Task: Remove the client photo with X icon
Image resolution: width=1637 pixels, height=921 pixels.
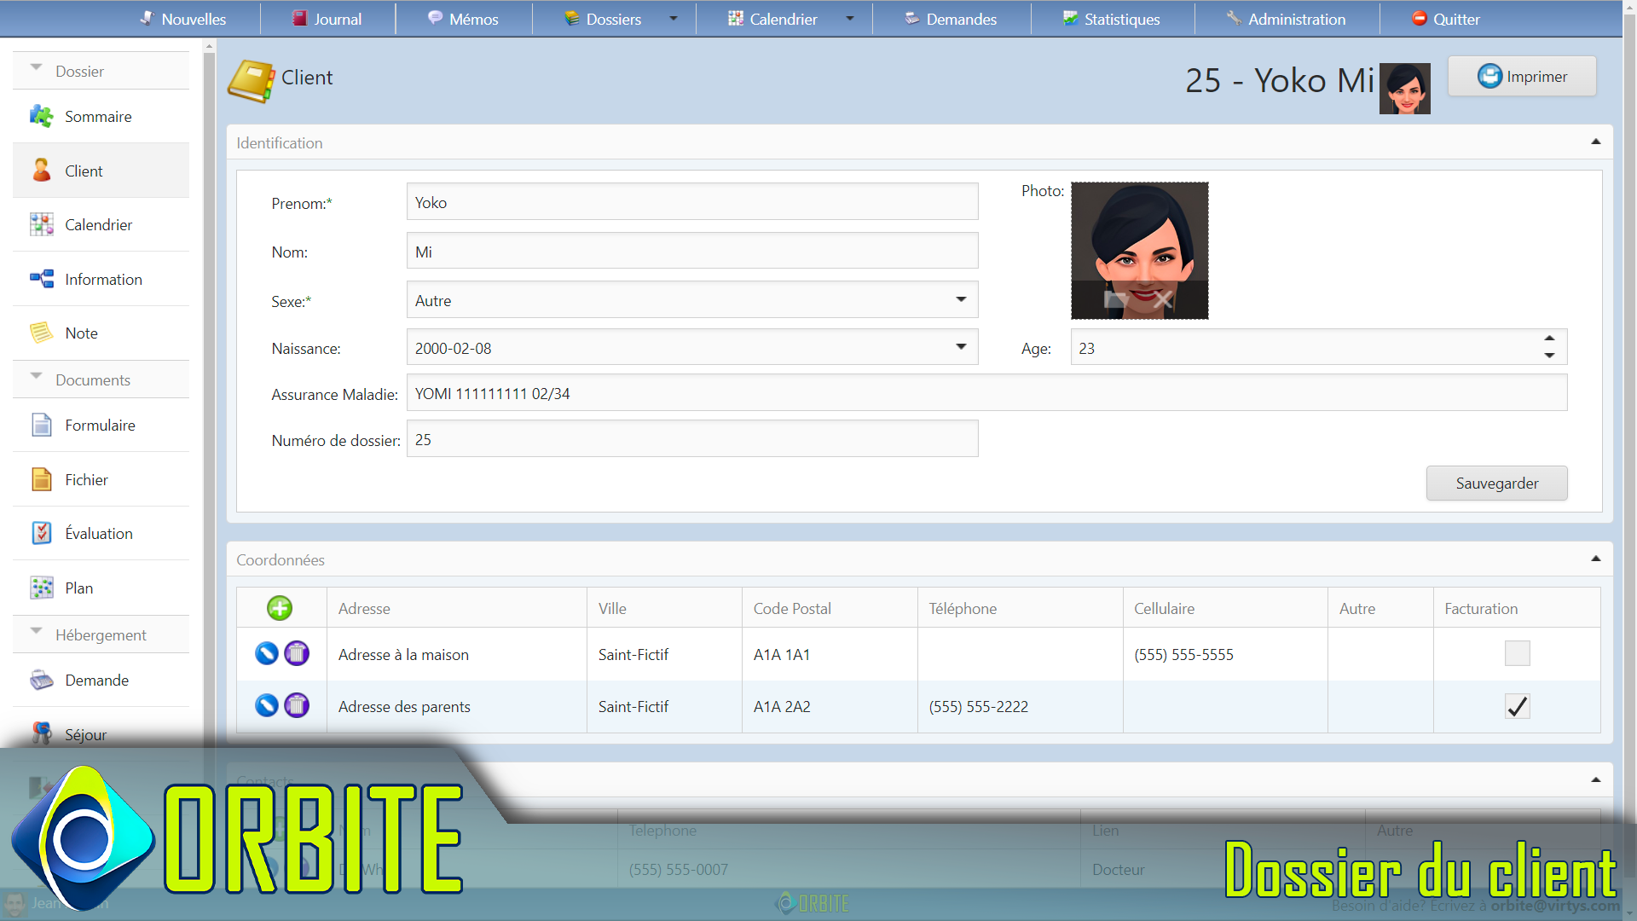Action: [1163, 299]
